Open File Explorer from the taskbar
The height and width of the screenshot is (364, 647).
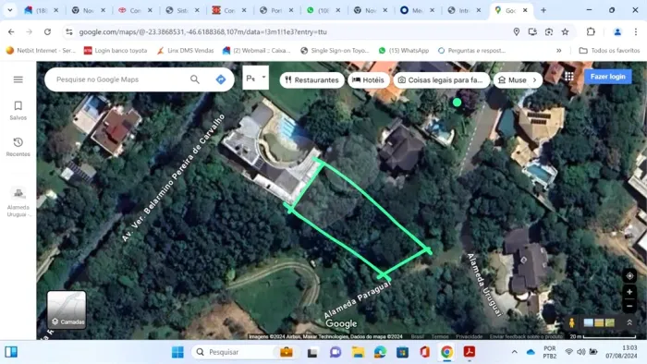click(358, 352)
